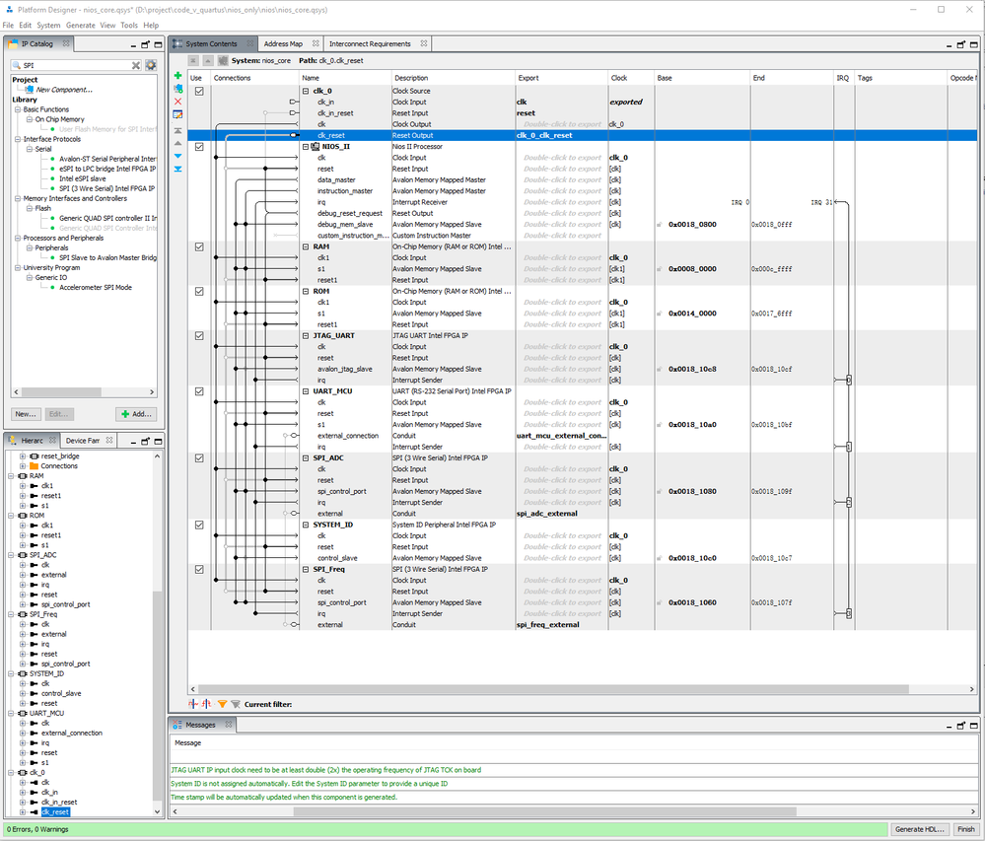Clear the SPI search with the X icon
This screenshot has height=841, width=985.
[x=137, y=65]
